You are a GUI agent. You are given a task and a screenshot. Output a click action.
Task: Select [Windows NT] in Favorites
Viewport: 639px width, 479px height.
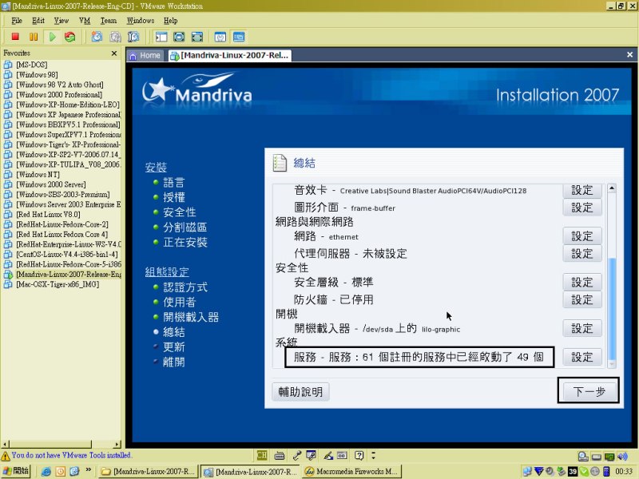click(x=38, y=175)
